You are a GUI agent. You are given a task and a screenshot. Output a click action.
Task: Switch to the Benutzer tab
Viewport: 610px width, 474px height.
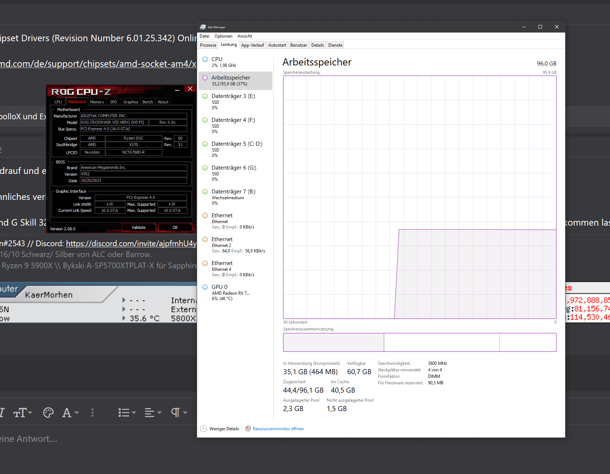[x=299, y=45]
